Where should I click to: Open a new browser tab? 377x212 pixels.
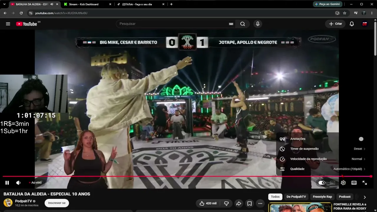tap(171, 4)
